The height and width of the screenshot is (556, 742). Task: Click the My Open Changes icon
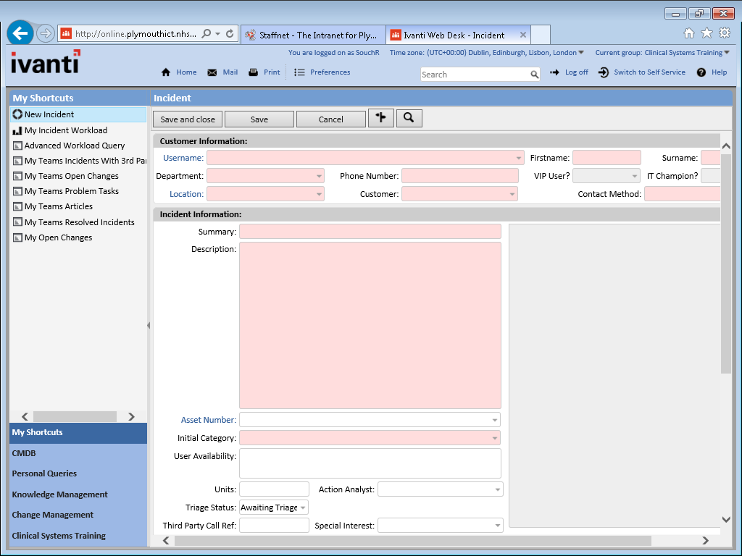(17, 237)
